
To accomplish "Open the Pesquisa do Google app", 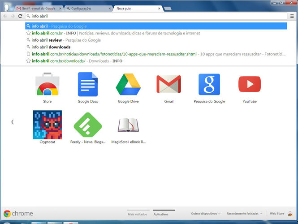I will (x=209, y=85).
